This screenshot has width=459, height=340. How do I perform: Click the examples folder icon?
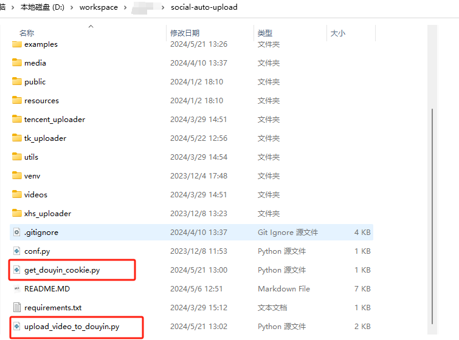point(16,44)
